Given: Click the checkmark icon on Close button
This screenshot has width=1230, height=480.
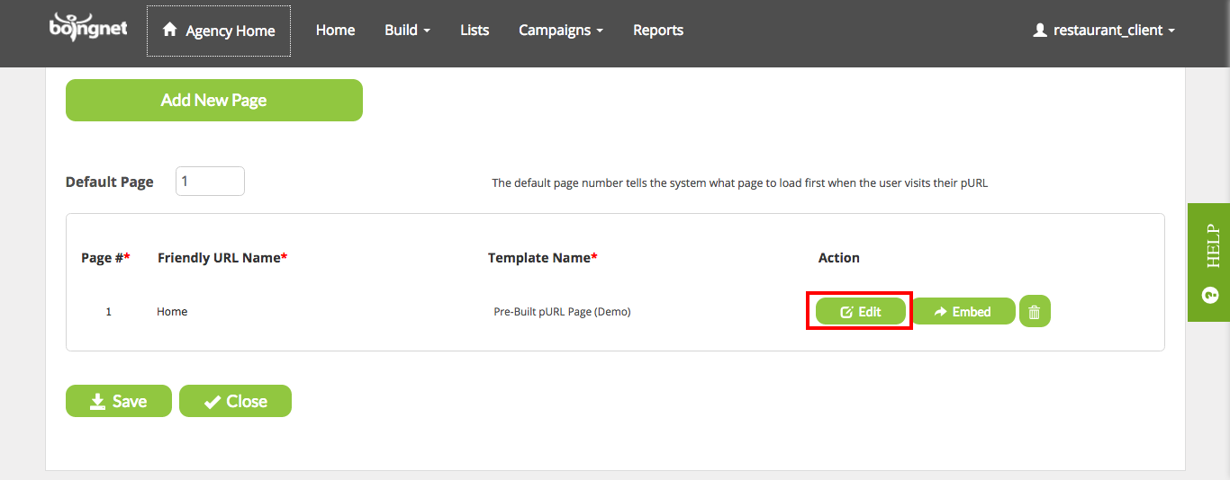Looking at the screenshot, I should [x=213, y=402].
